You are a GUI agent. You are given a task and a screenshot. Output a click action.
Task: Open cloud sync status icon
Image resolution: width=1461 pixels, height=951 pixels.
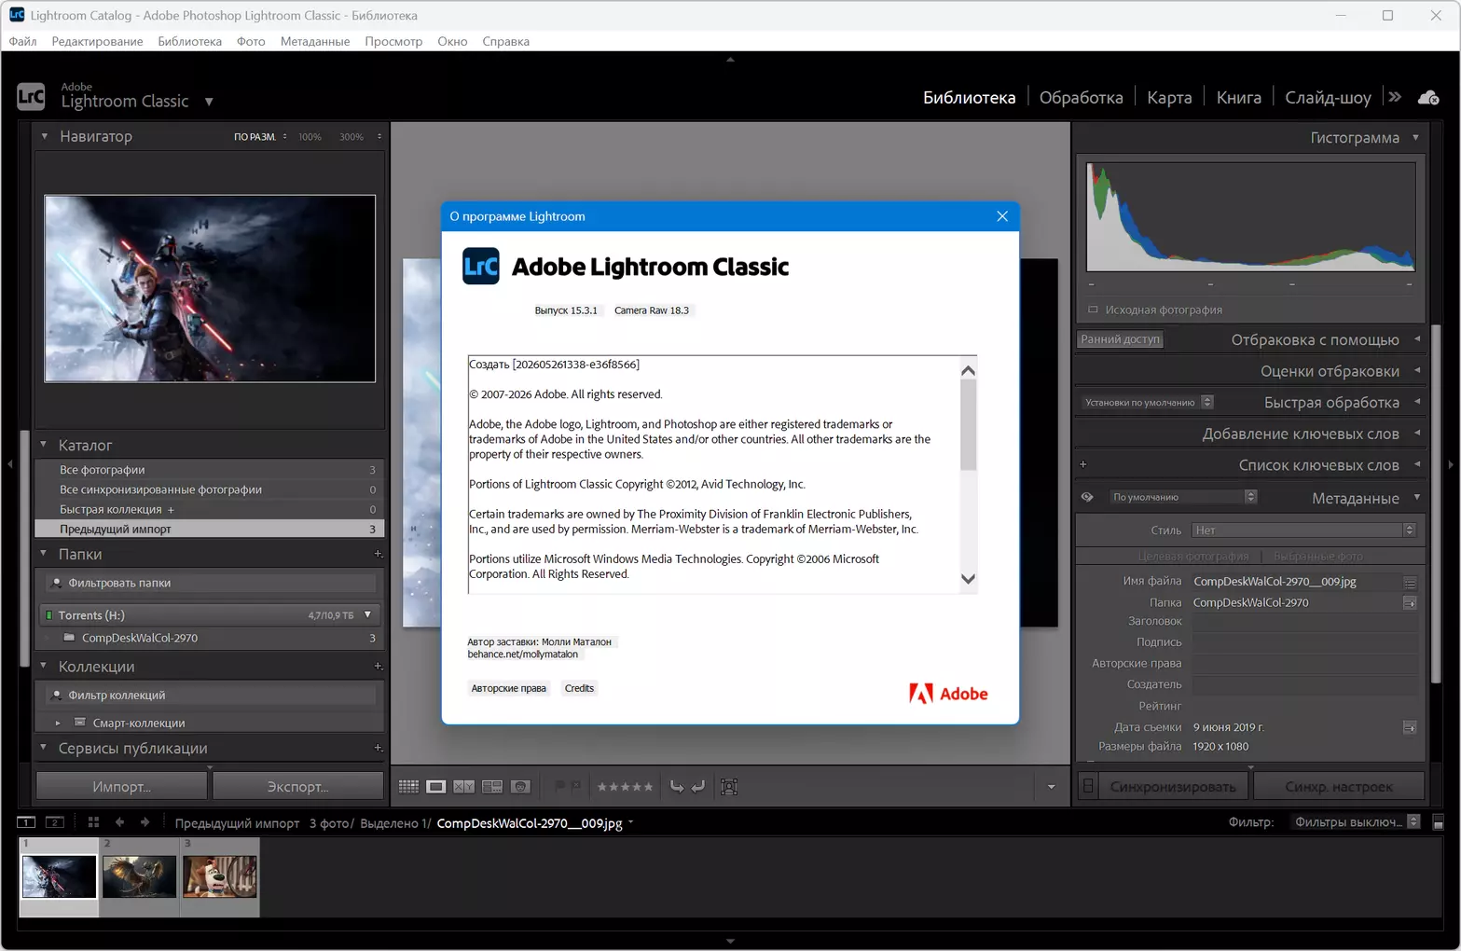point(1428,98)
